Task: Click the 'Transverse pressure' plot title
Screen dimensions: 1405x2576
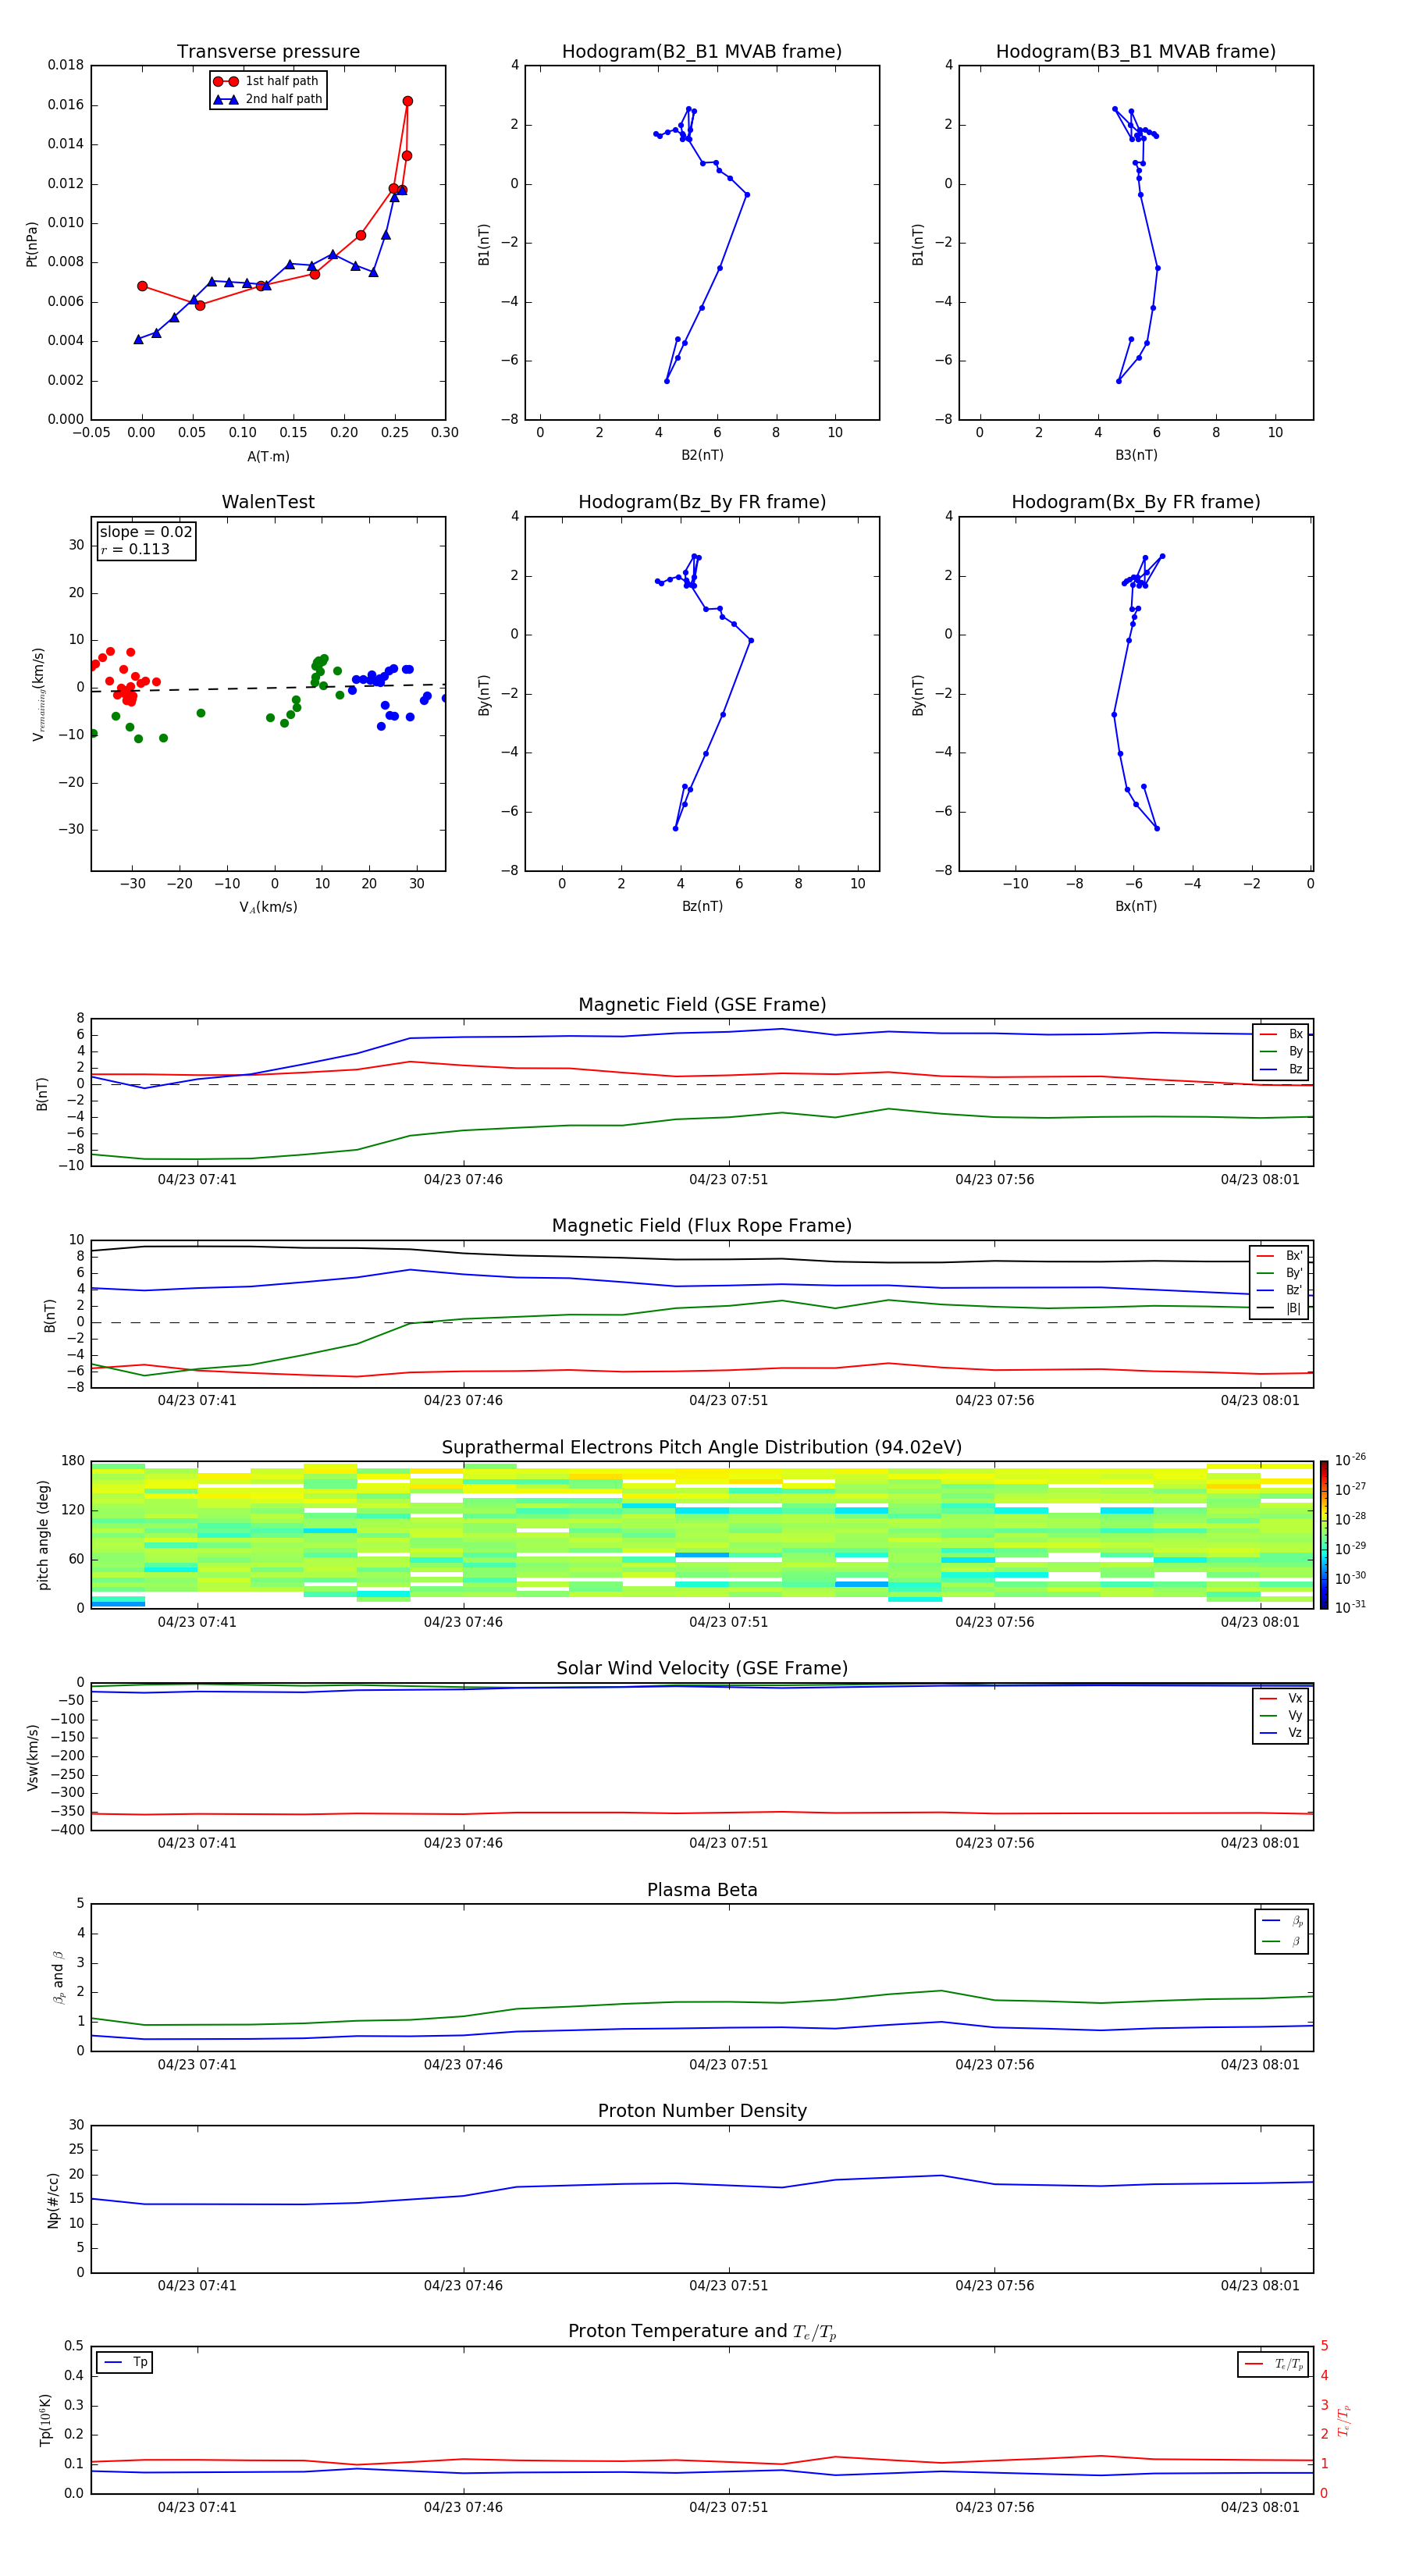Action: tap(268, 52)
